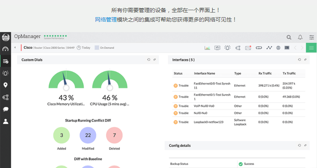The width and height of the screenshot is (317, 168).
Task: Click the 网络管理 link
Action: click(106, 20)
